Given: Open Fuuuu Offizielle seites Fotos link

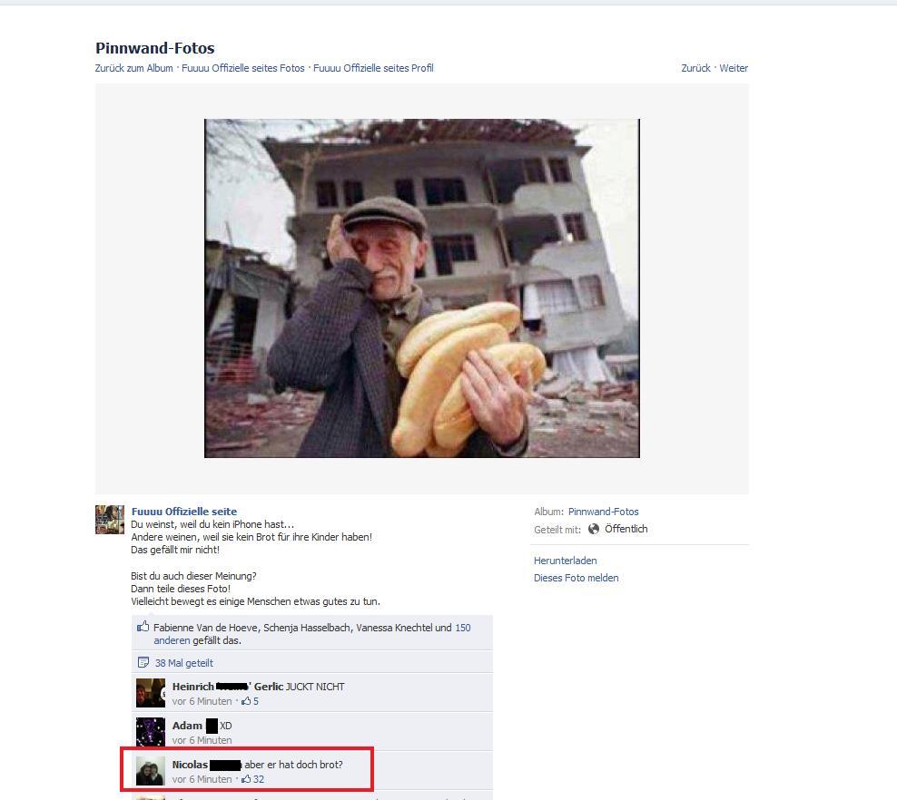Looking at the screenshot, I should 243,68.
